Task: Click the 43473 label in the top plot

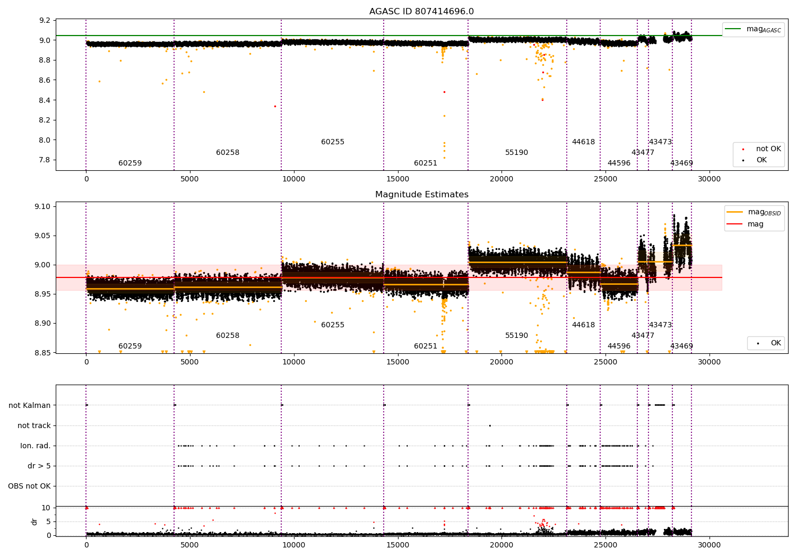Action: pyautogui.click(x=660, y=142)
